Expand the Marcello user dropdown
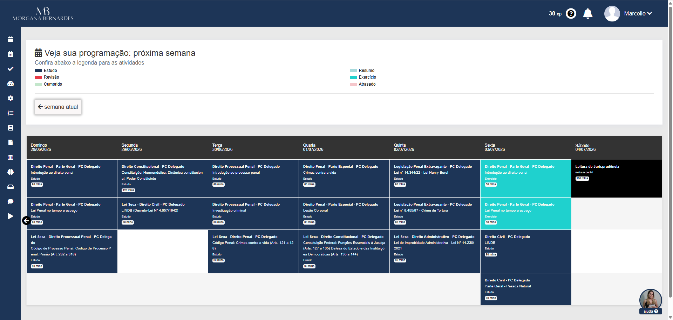Screen dimensions: 673x320 click(x=628, y=14)
